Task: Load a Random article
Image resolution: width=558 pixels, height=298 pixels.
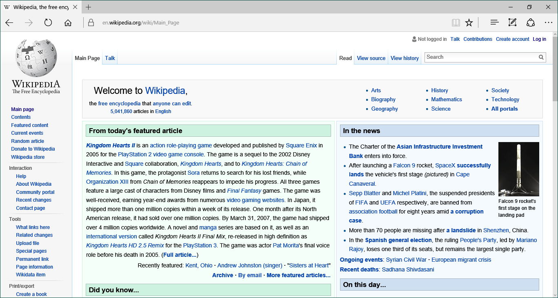Action: [x=28, y=141]
